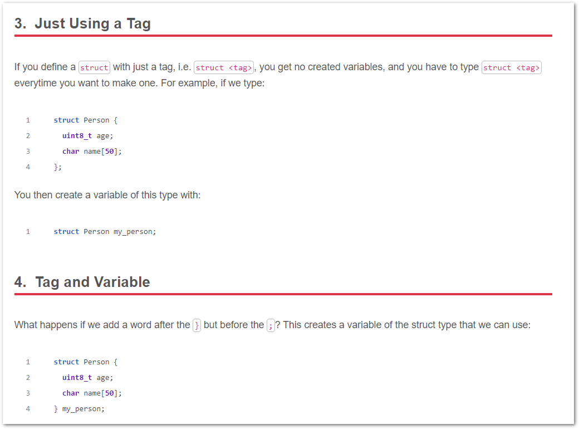Image resolution: width=579 pixels, height=429 pixels.
Task: Click the "4. Tag and Variable" heading
Action: click(x=82, y=282)
